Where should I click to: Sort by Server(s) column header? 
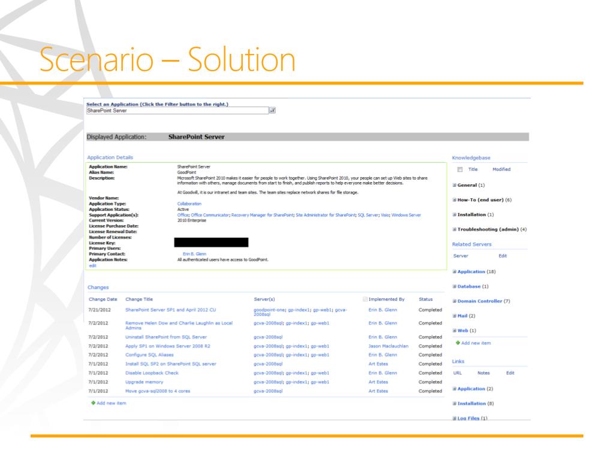coord(264,299)
